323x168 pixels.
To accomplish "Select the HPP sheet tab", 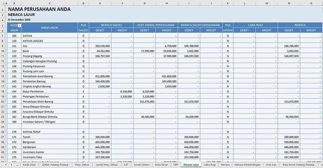I will pos(176,165).
